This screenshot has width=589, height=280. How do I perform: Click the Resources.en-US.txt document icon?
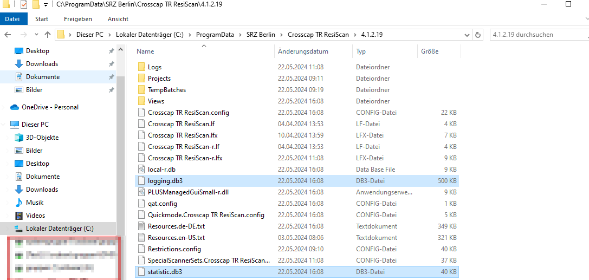[141, 238]
